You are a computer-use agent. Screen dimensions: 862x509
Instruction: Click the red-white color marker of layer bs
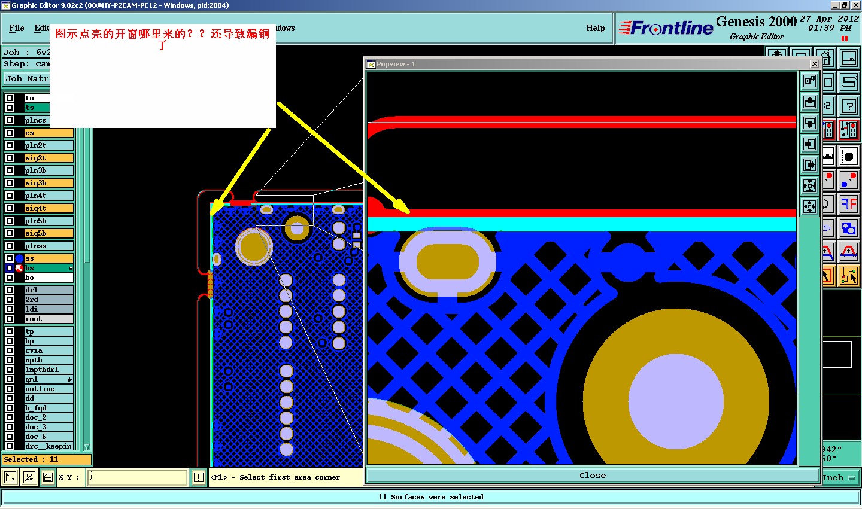point(19,268)
